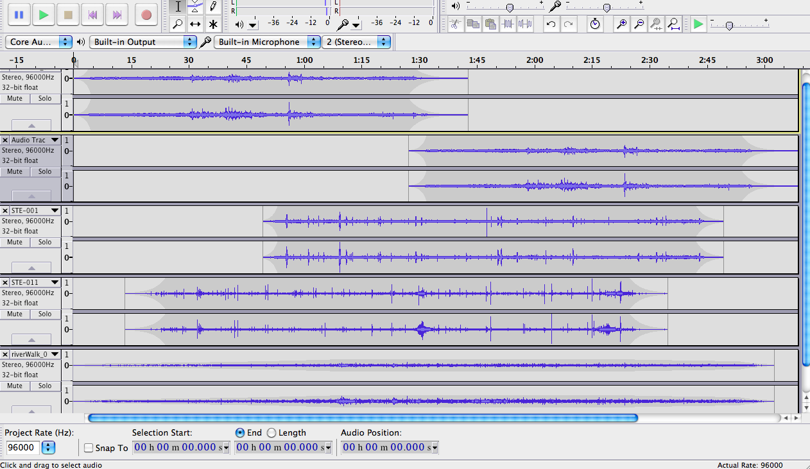Click the Redo arrow icon
This screenshot has width=810, height=469.
click(x=568, y=24)
